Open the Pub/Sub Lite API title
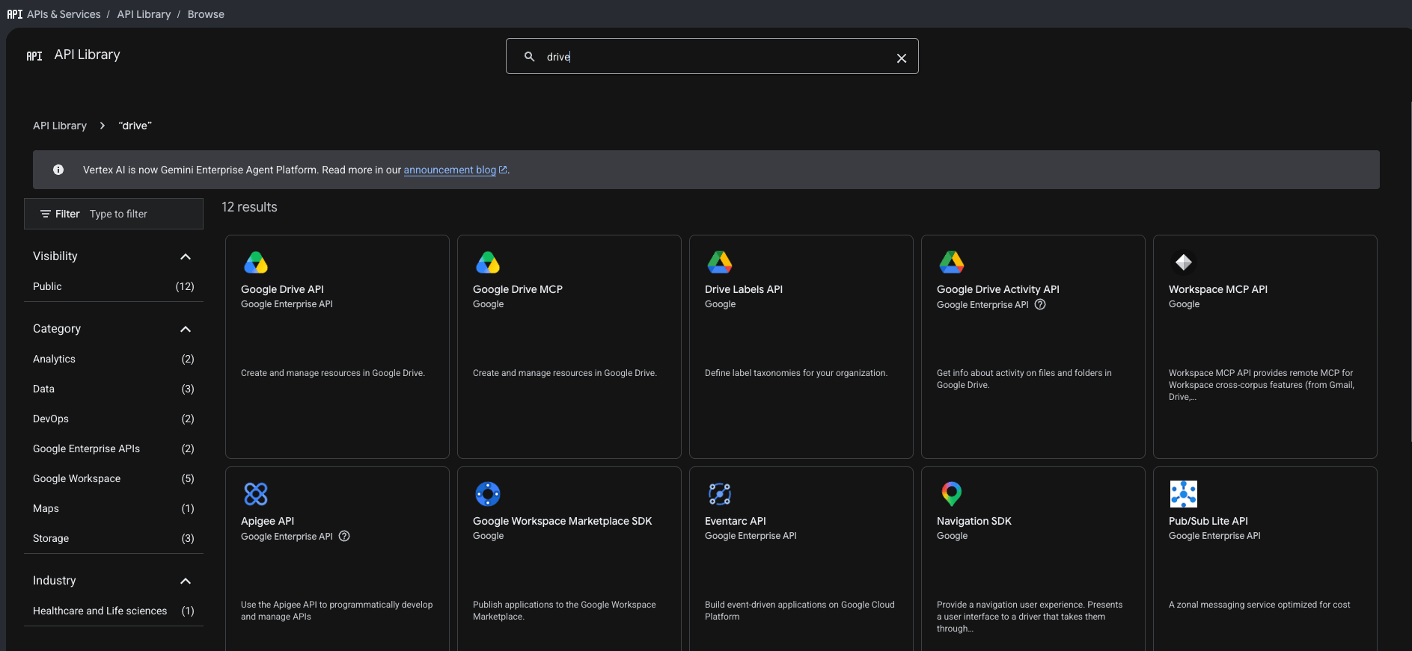Viewport: 1412px width, 651px height. 1208,521
